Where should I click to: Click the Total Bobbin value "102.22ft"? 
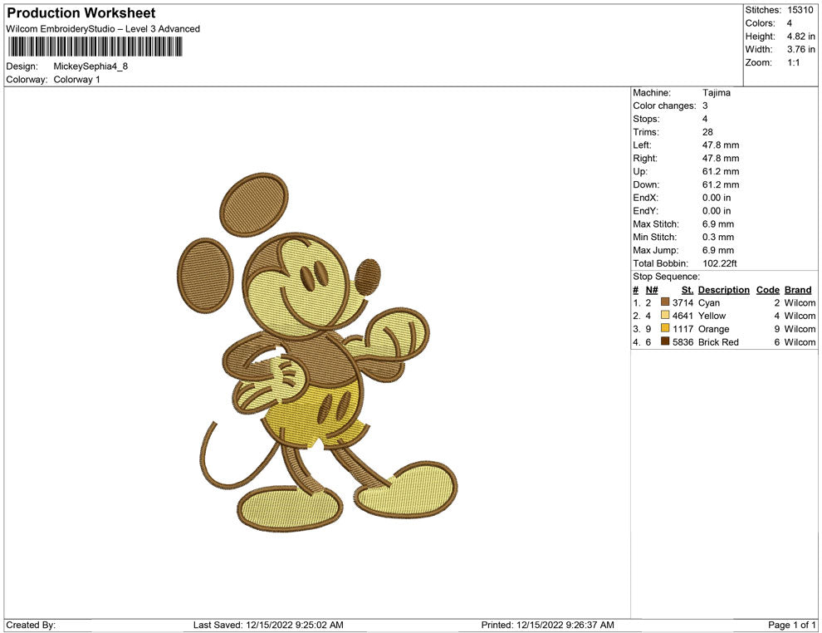pyautogui.click(x=719, y=263)
